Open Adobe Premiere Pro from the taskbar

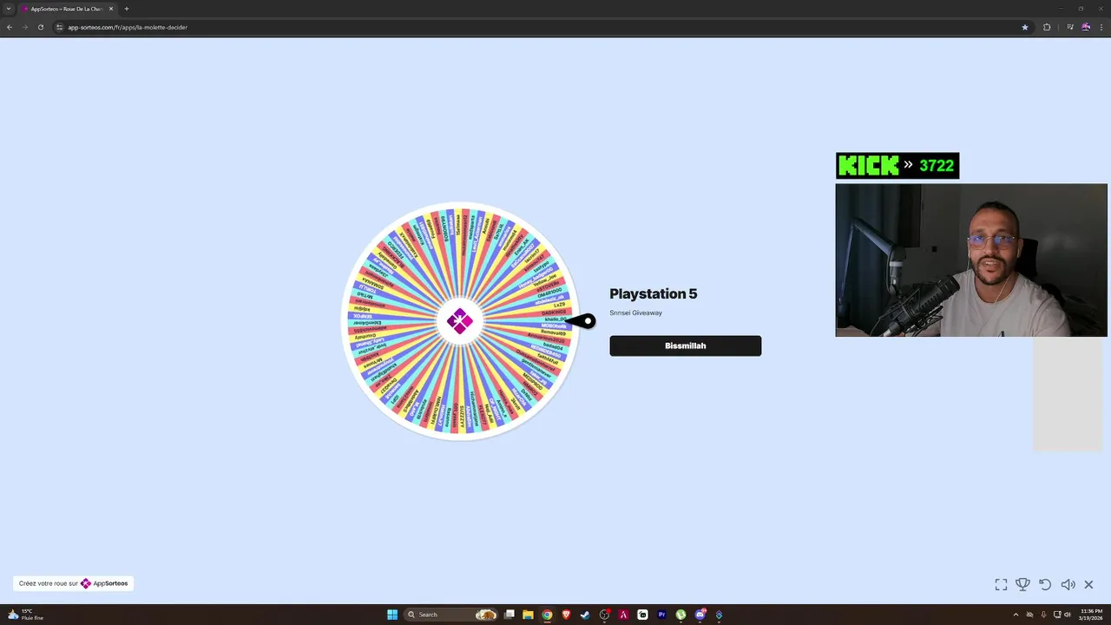coord(661,615)
